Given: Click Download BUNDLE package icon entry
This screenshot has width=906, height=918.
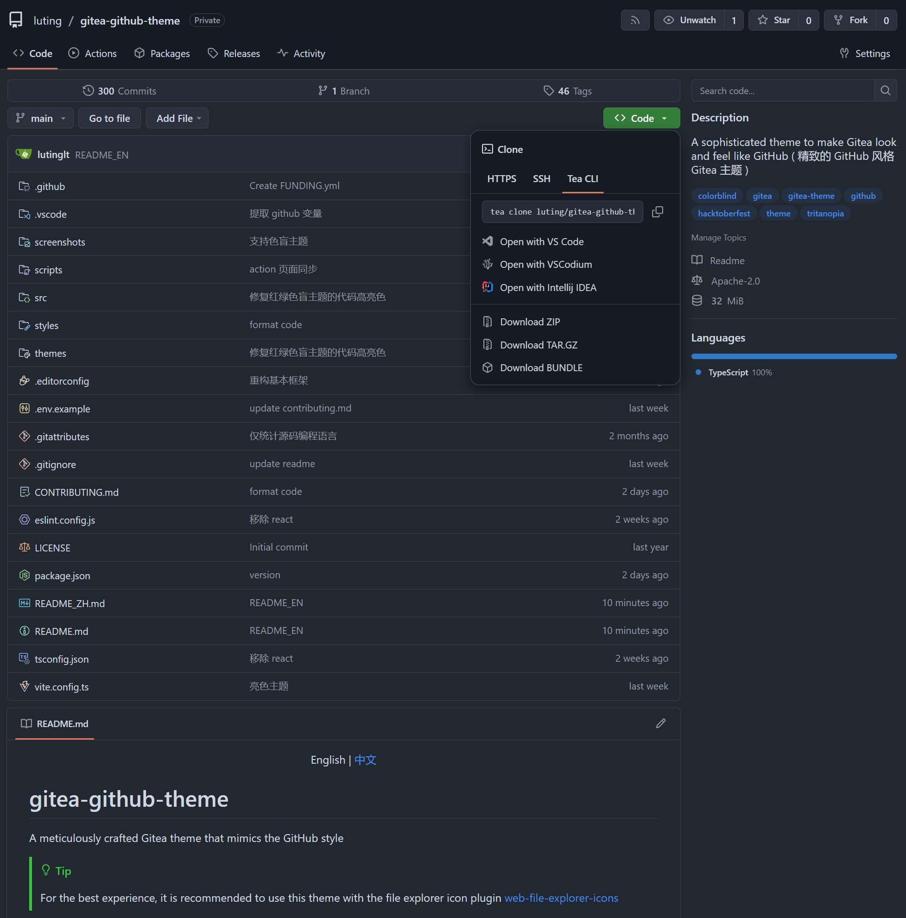Looking at the screenshot, I should pyautogui.click(x=541, y=368).
